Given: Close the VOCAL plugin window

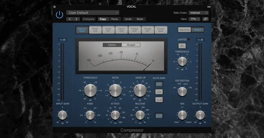Looking at the screenshot, I should pyautogui.click(x=54, y=7).
